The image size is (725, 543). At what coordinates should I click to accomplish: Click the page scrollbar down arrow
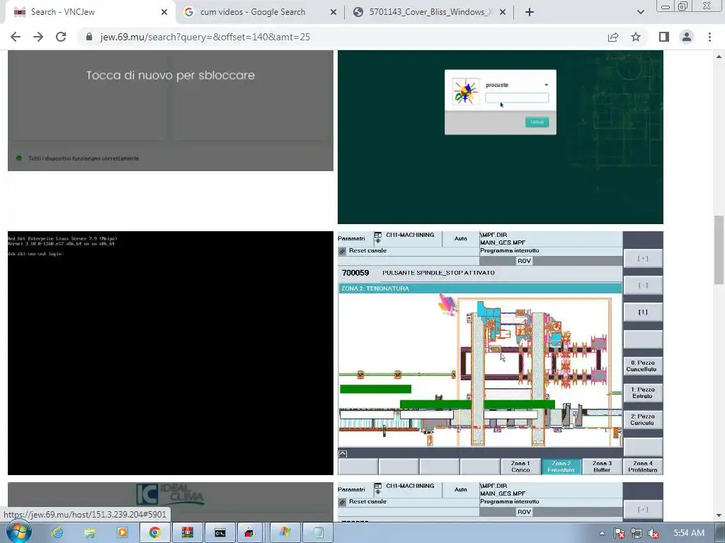[x=719, y=515]
